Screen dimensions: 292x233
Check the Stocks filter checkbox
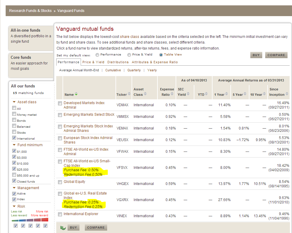click(14, 132)
